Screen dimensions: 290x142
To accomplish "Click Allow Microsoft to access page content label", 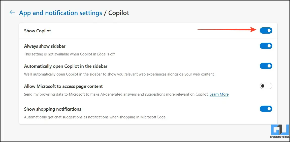I will [63, 86].
